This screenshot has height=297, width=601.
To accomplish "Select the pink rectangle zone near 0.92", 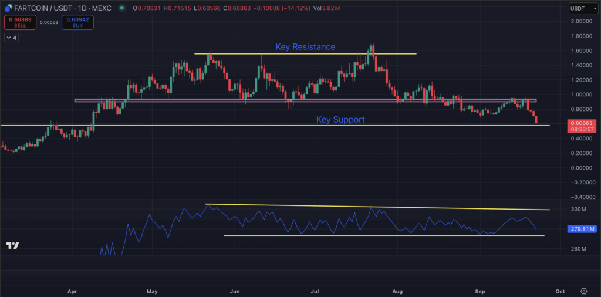I will 305,100.
